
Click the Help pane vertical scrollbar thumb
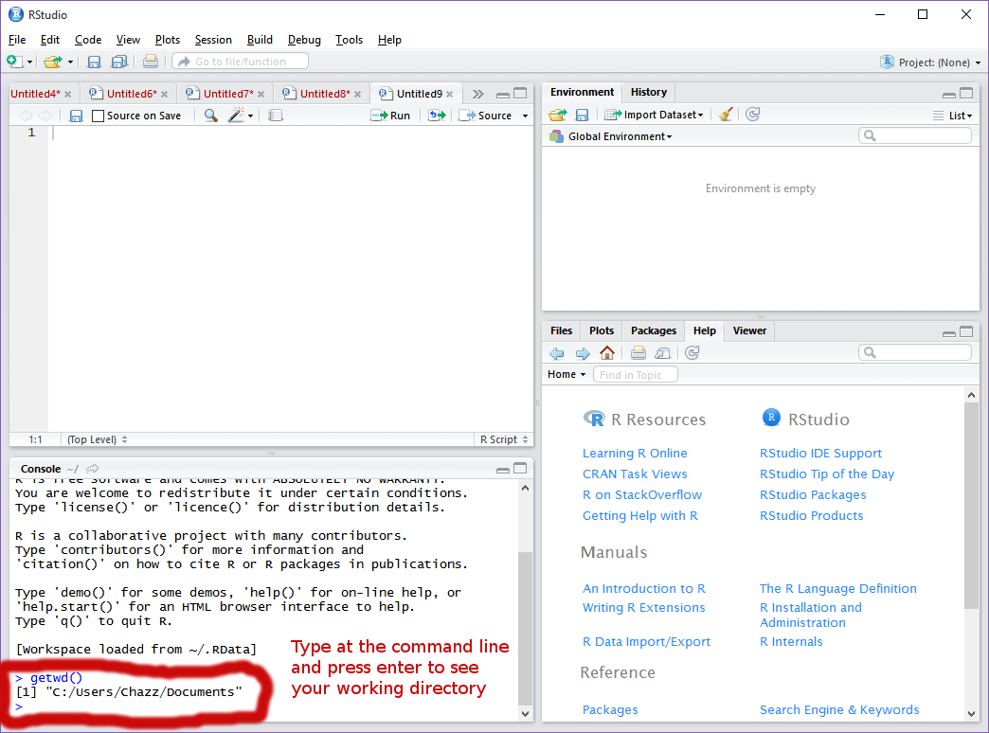pos(971,508)
